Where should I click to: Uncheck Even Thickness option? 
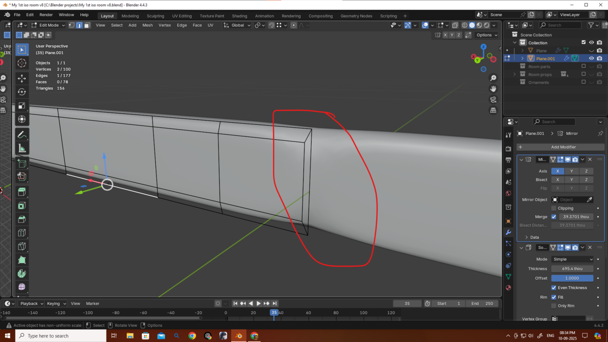click(554, 288)
